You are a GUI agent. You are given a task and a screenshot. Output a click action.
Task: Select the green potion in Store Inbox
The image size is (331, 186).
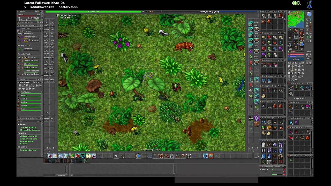296,88
